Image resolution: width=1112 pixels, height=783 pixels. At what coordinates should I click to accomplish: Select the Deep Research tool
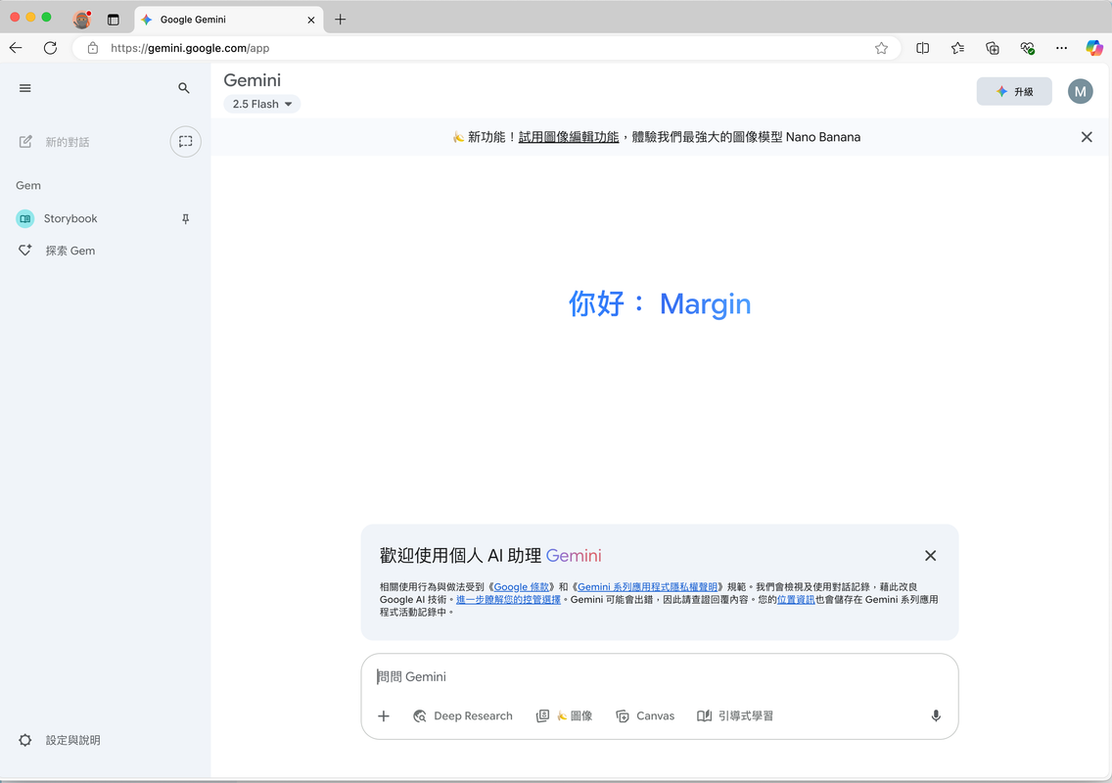pos(462,716)
